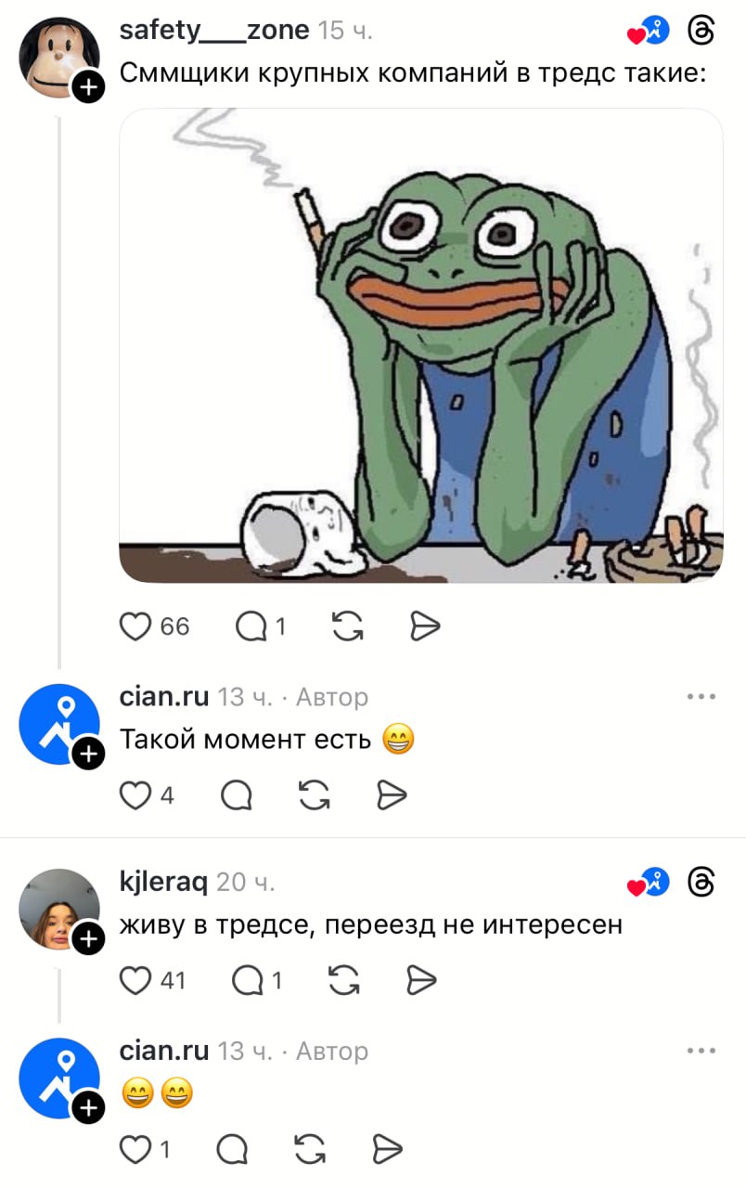Like kjleraq's post with 41 likes

[x=136, y=980]
